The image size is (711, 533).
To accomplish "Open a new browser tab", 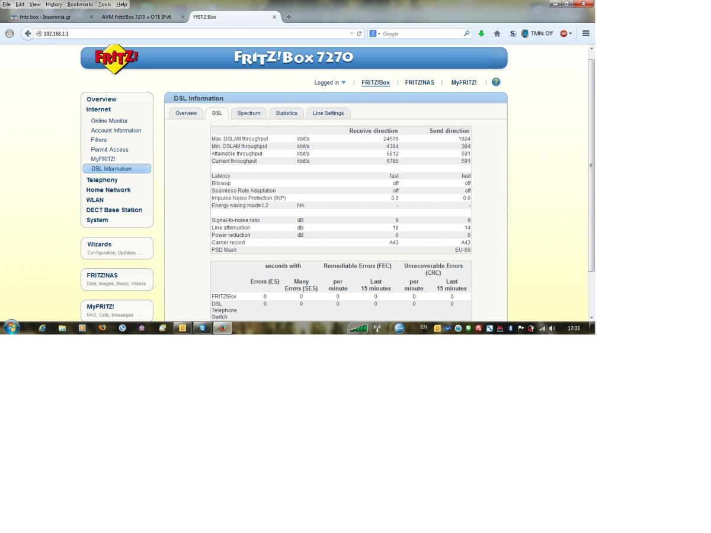I will tap(289, 17).
